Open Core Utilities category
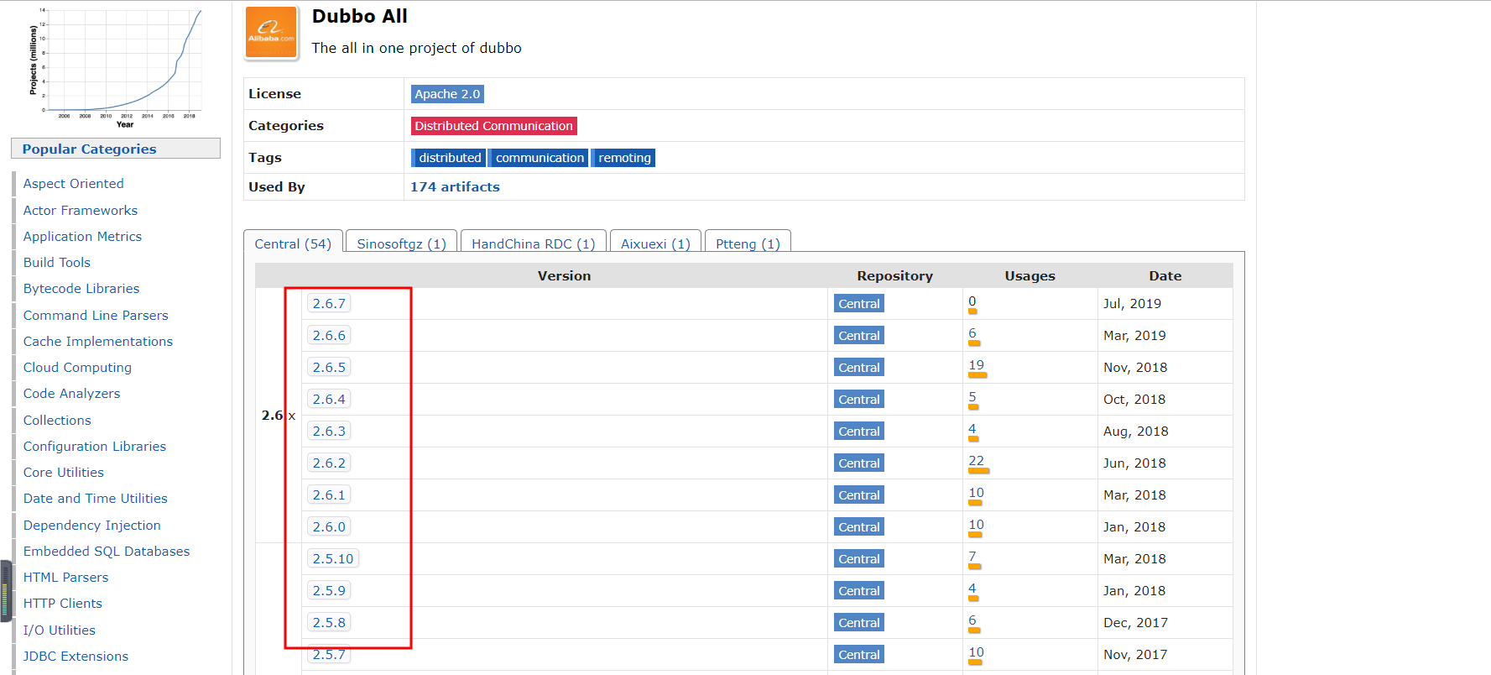The image size is (1491, 675). coord(64,473)
